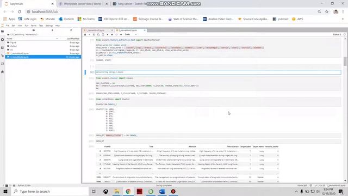Open the File menu
This screenshot has width=348, height=196.
point(8,26)
